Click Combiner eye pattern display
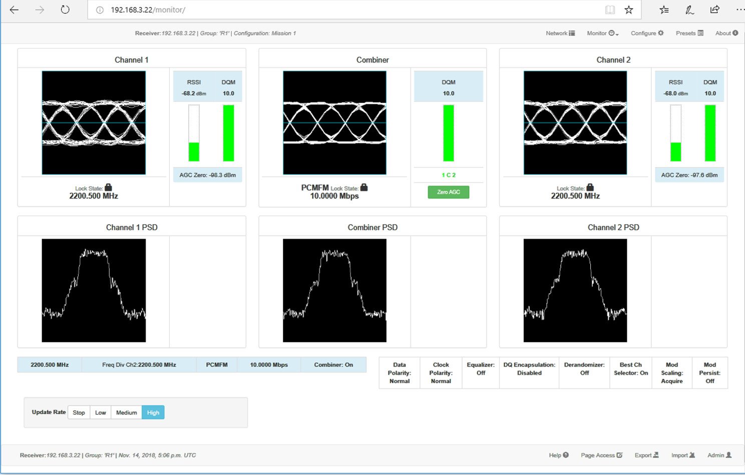The width and height of the screenshot is (745, 475). [x=334, y=122]
